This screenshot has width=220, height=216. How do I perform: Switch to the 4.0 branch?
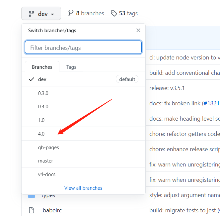pos(41,134)
